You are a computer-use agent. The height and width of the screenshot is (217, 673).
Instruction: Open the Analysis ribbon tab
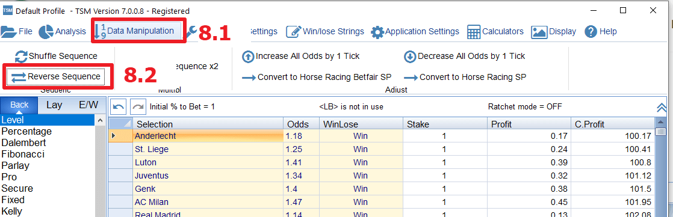[x=63, y=31]
